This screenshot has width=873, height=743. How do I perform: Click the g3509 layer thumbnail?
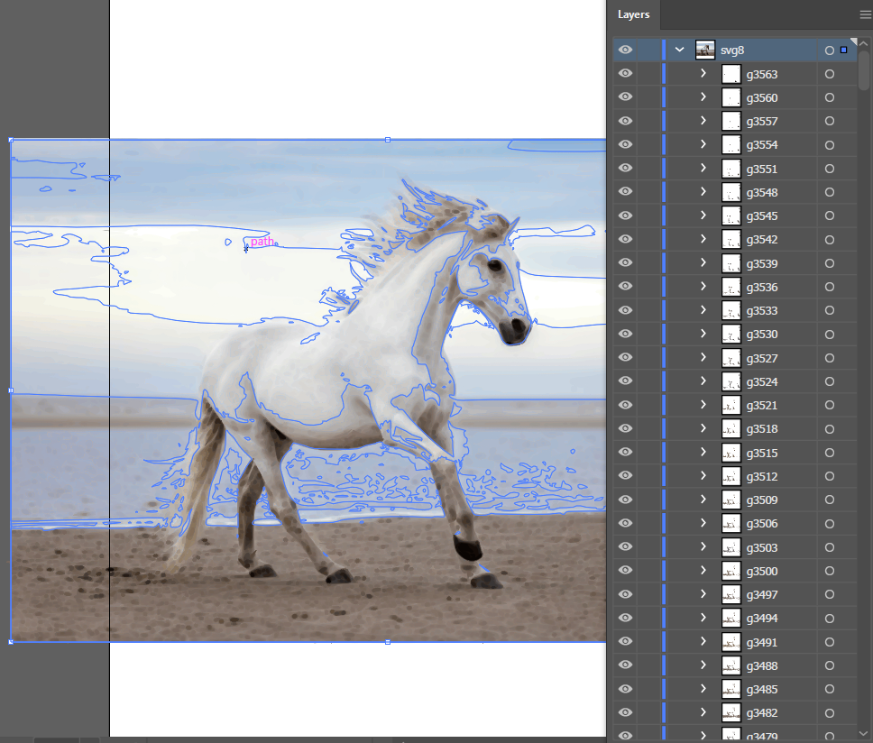[x=731, y=500]
